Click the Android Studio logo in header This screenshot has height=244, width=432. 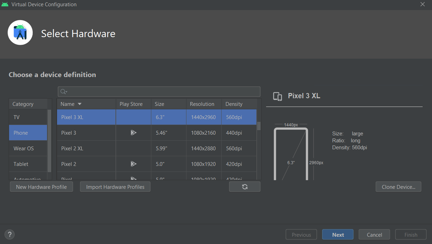point(20,33)
